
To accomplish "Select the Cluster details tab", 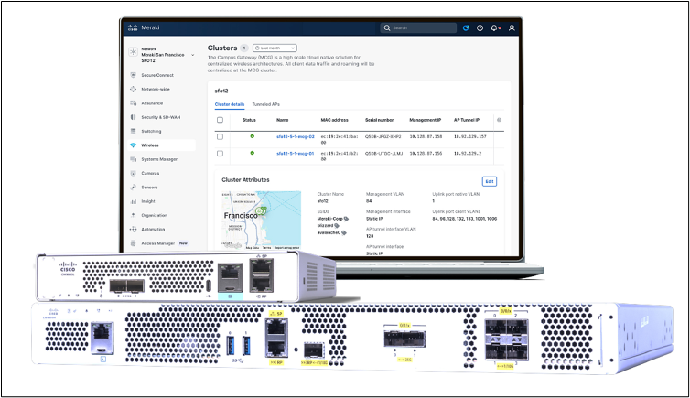I will (230, 104).
